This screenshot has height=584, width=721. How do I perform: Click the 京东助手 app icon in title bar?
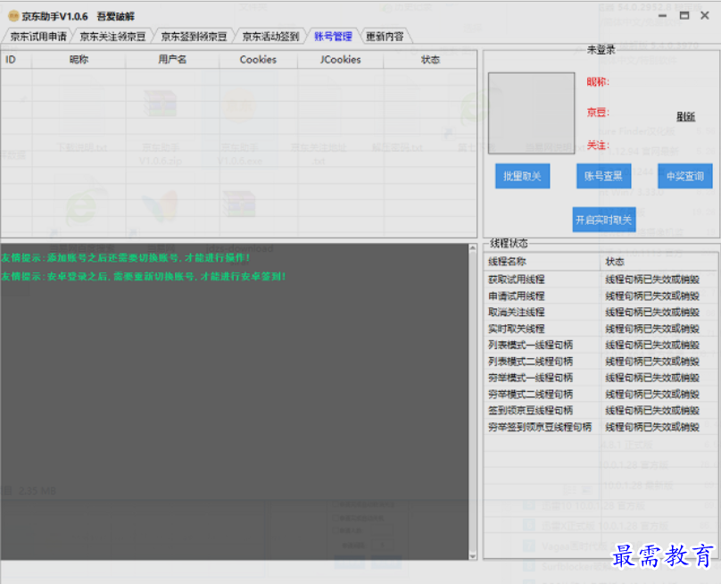point(13,16)
